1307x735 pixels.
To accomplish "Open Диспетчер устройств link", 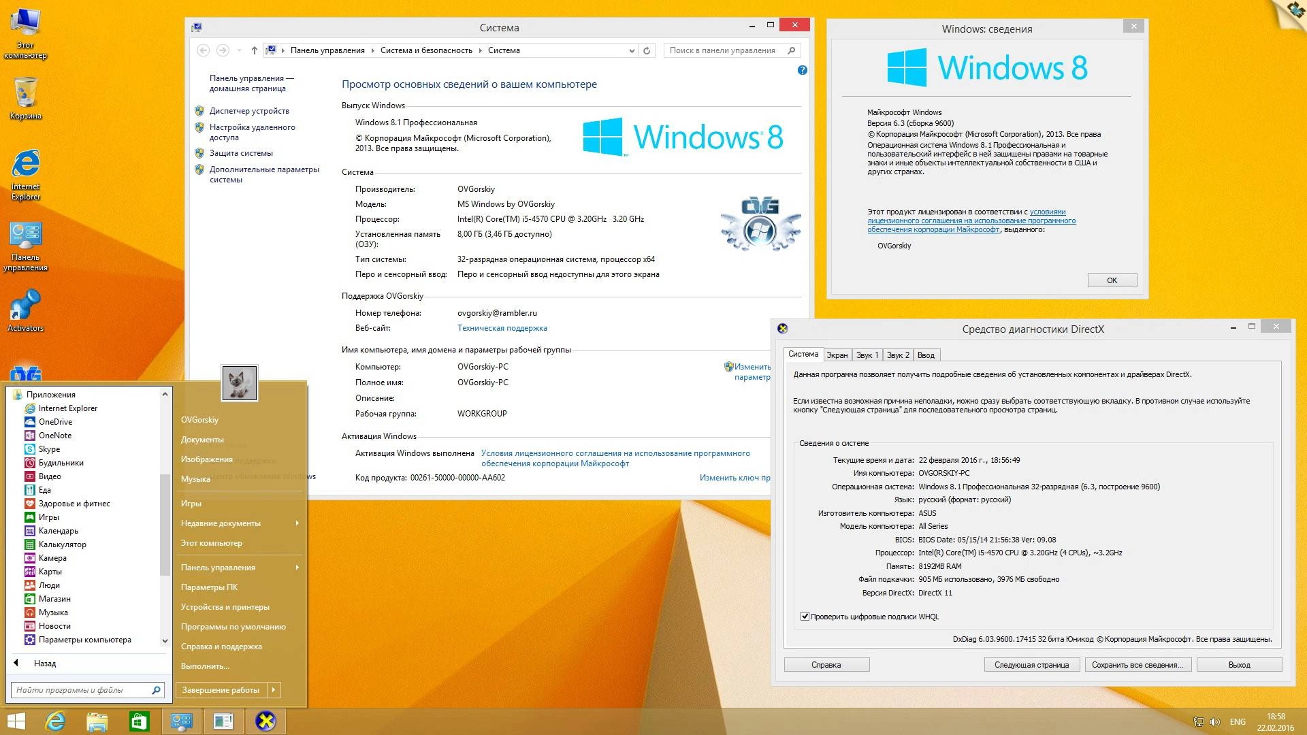I will click(249, 111).
